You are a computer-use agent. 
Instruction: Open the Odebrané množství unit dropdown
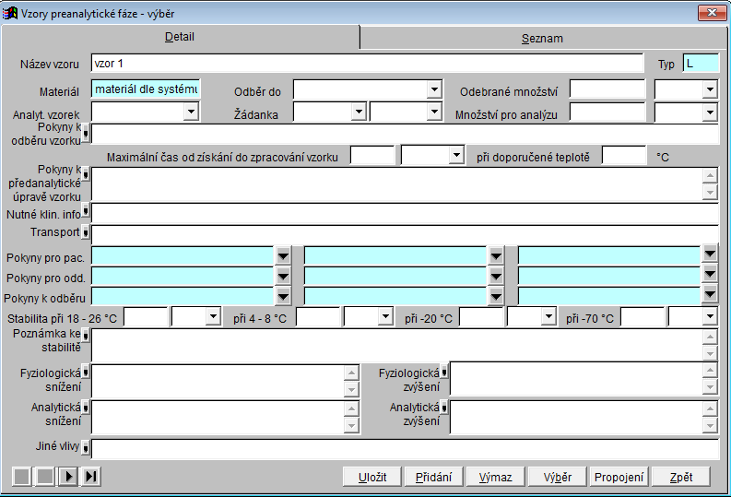pyautogui.click(x=709, y=89)
